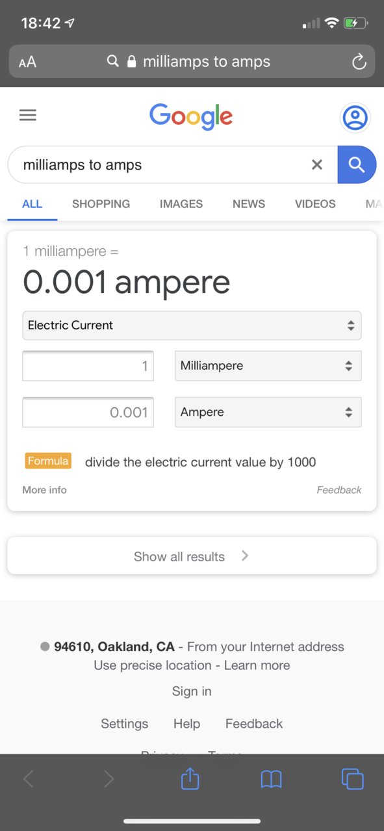384x831 pixels.
Task: Open the Milliampere unit dropdown
Action: [268, 366]
